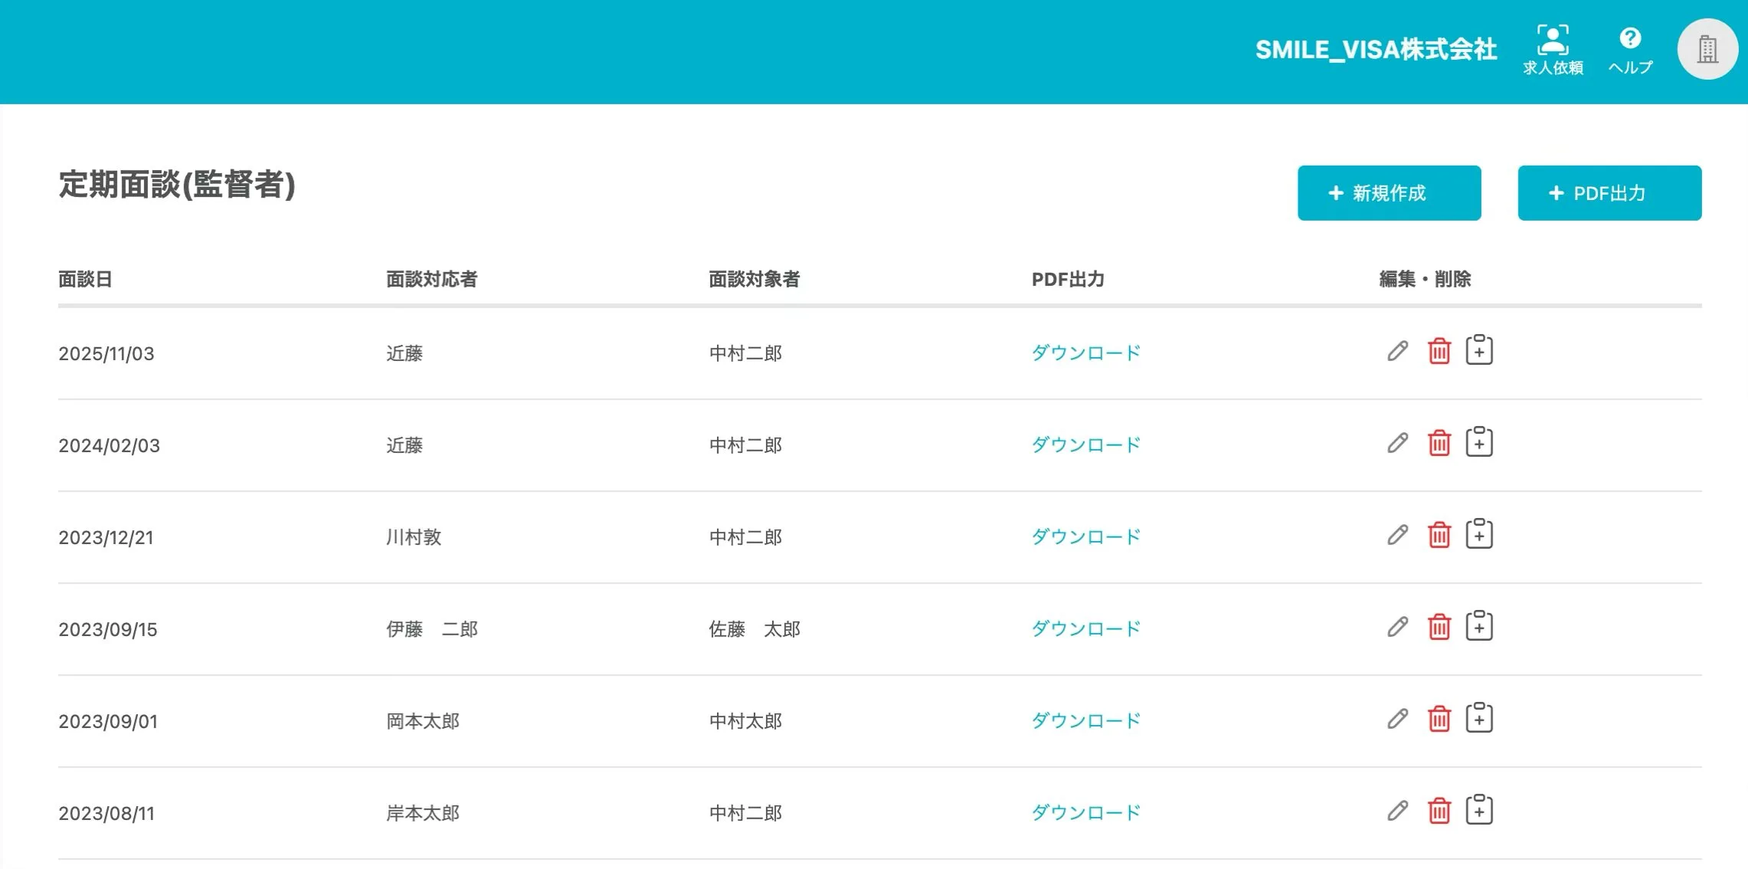Image resolution: width=1748 pixels, height=869 pixels.
Task: Edit the 2023/12/21 川村敦 interview
Action: click(x=1397, y=536)
